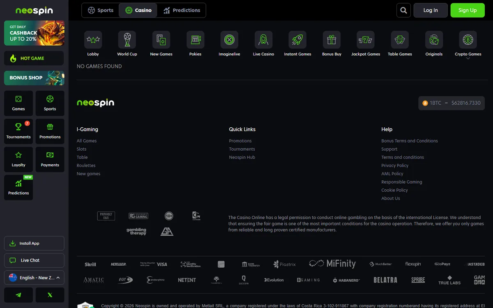Open the daily cashback banner
Screen dimensions: 493x308
[x=34, y=33]
